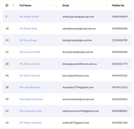
Task: Open Mr Ashley Smith's profile link
Action: tap(29, 17)
